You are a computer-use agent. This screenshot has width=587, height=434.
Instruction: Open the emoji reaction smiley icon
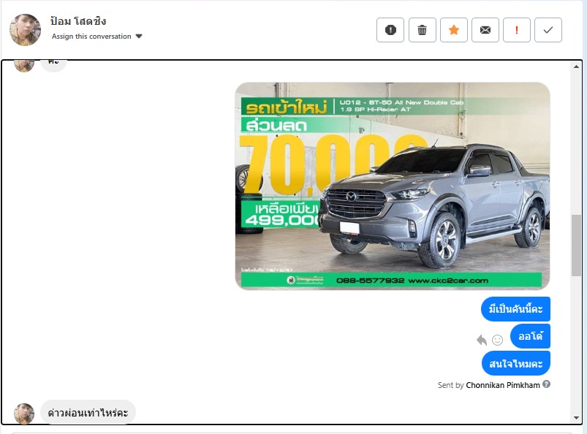(498, 340)
